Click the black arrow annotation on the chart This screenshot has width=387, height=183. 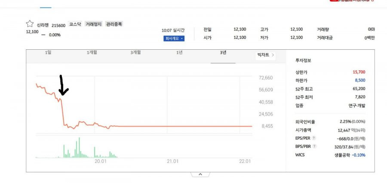(x=63, y=85)
